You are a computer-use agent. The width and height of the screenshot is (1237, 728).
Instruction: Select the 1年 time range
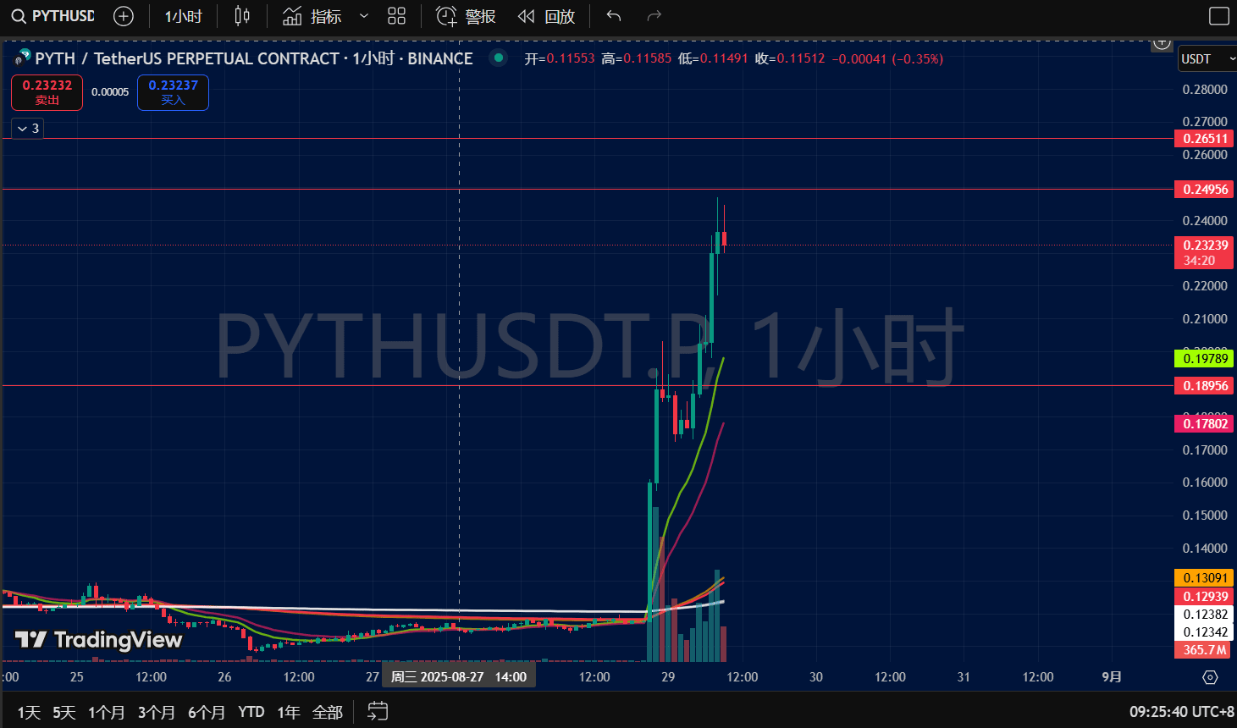pos(289,712)
